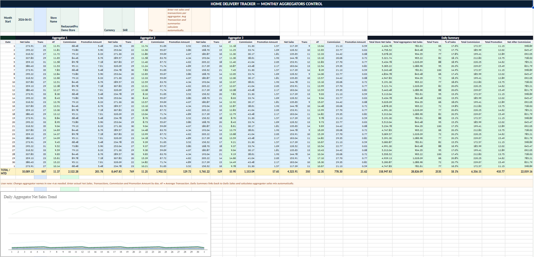Image resolution: width=534 pixels, height=257 pixels.
Task: Select the Total Trans column header
Action: click(433, 42)
